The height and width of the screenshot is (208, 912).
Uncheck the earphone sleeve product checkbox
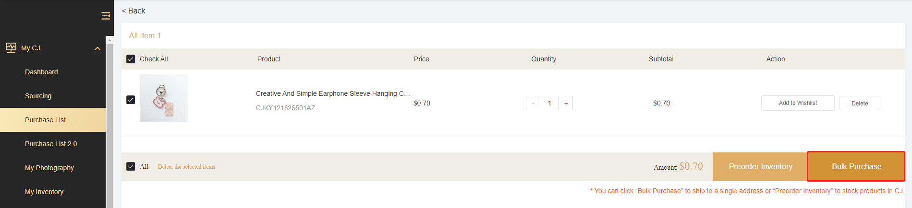(131, 100)
